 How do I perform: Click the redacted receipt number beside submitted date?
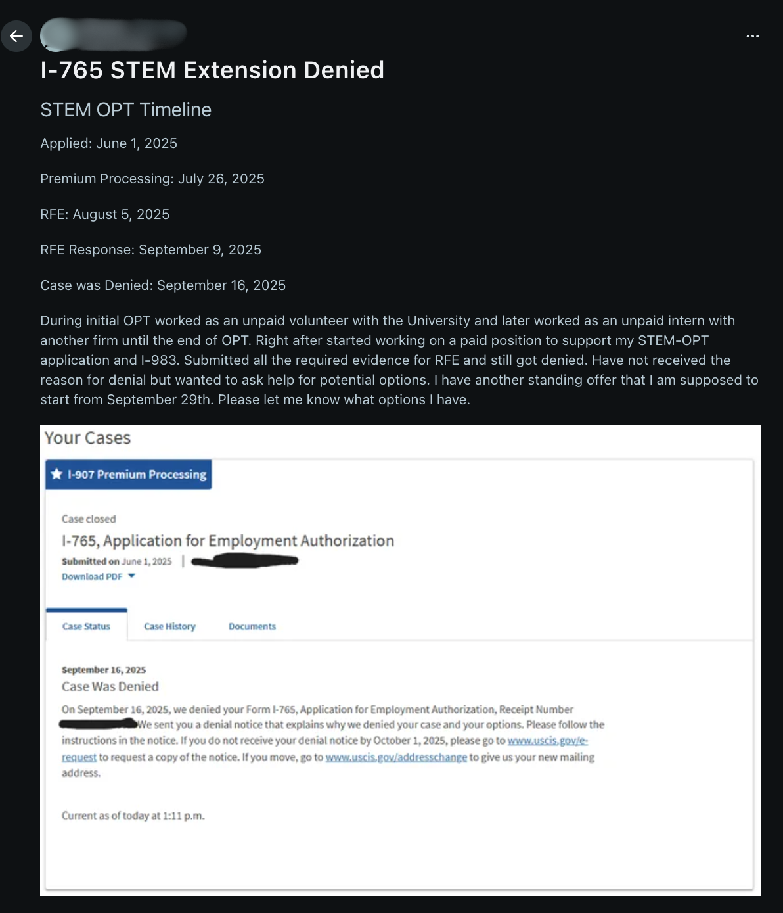(x=244, y=561)
